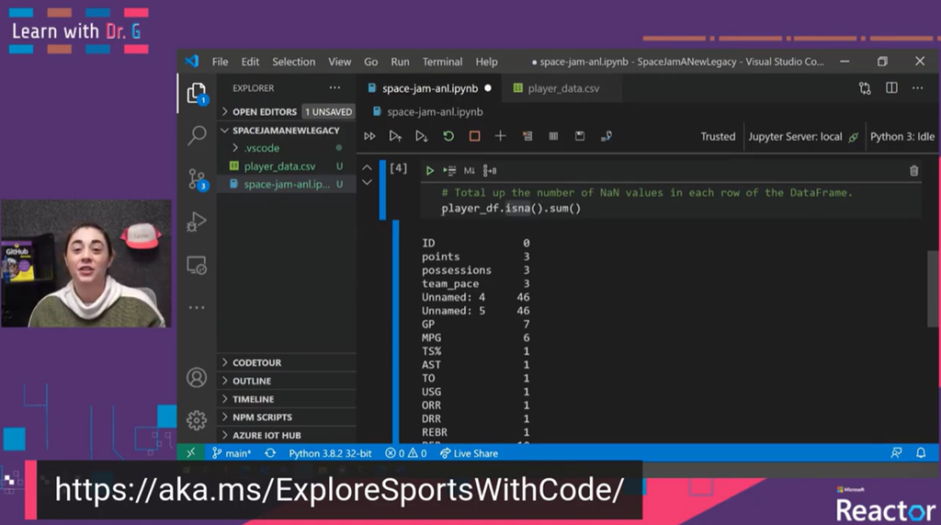The height and width of the screenshot is (525, 941).
Task: Expand the AZURE IOT HUB section
Action: pos(266,435)
